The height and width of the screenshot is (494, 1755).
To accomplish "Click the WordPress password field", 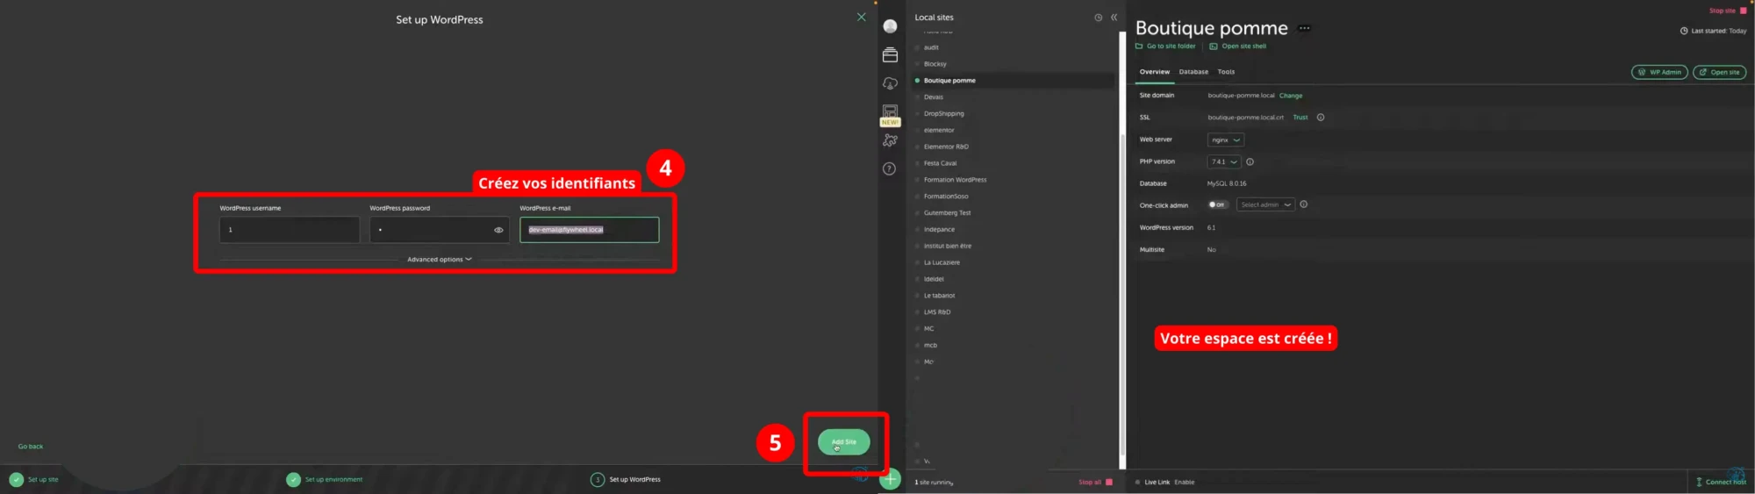I will [x=439, y=230].
